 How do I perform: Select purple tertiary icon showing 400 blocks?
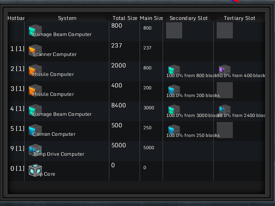(x=224, y=70)
